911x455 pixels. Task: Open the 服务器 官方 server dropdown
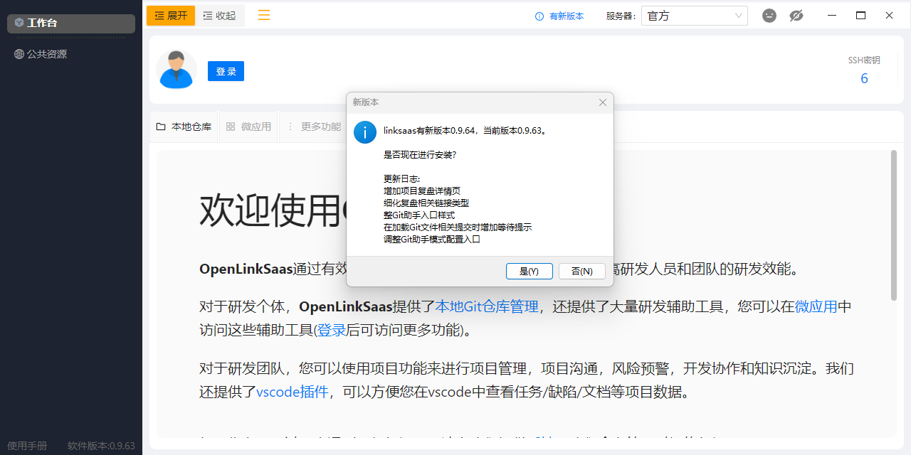(695, 16)
